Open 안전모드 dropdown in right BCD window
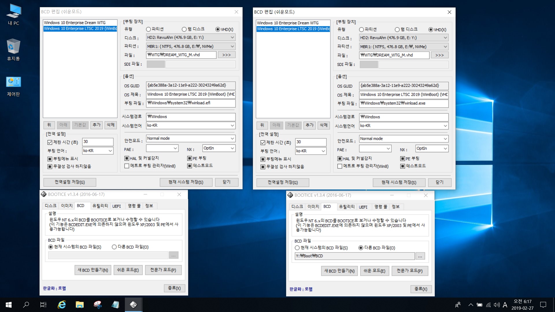The image size is (555, 312). [x=404, y=139]
